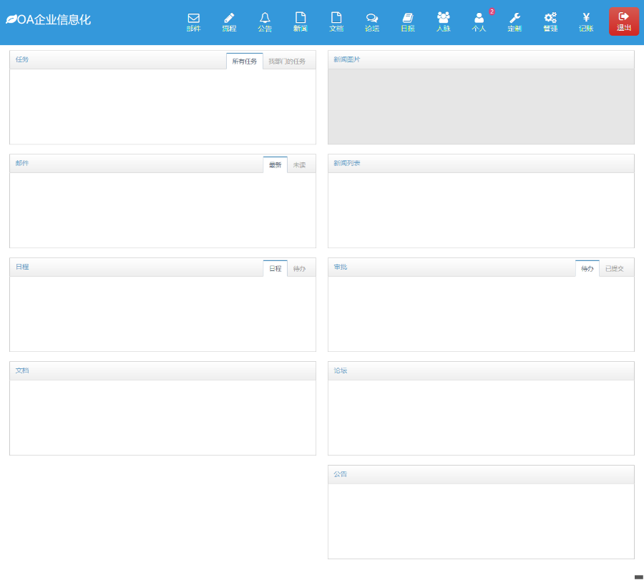
Task: Open the 人脉 contacts group icon
Action: [x=444, y=23]
